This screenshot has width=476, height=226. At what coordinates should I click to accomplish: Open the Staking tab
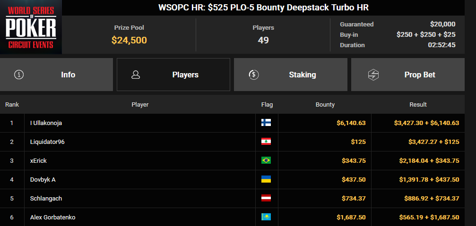click(x=291, y=75)
